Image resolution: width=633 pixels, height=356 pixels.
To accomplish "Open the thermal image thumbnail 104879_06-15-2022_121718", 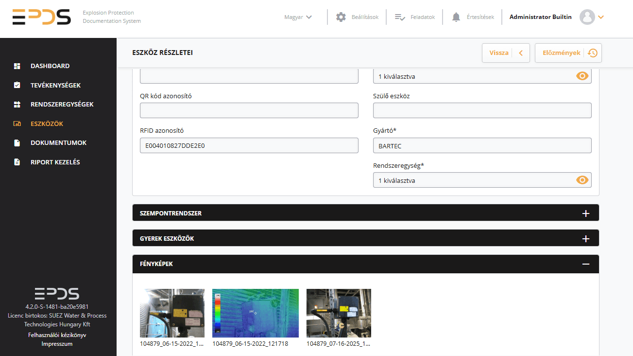I will [x=256, y=313].
